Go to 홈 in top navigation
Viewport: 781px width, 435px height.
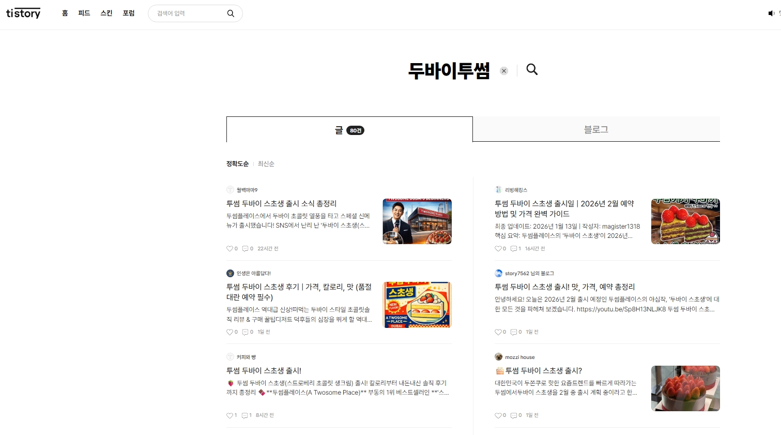(x=65, y=13)
